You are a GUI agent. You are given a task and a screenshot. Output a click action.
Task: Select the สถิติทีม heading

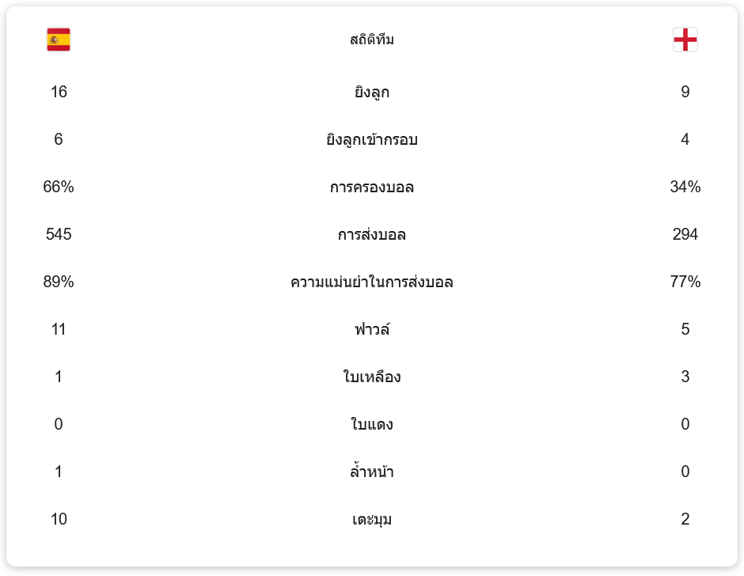tap(371, 40)
